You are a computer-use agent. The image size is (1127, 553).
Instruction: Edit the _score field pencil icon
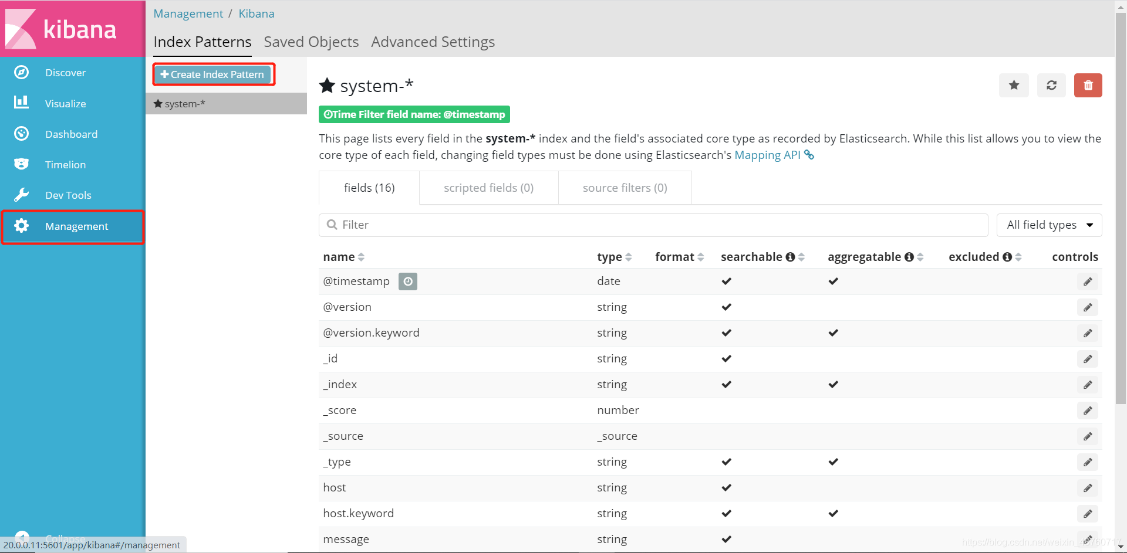pos(1088,410)
